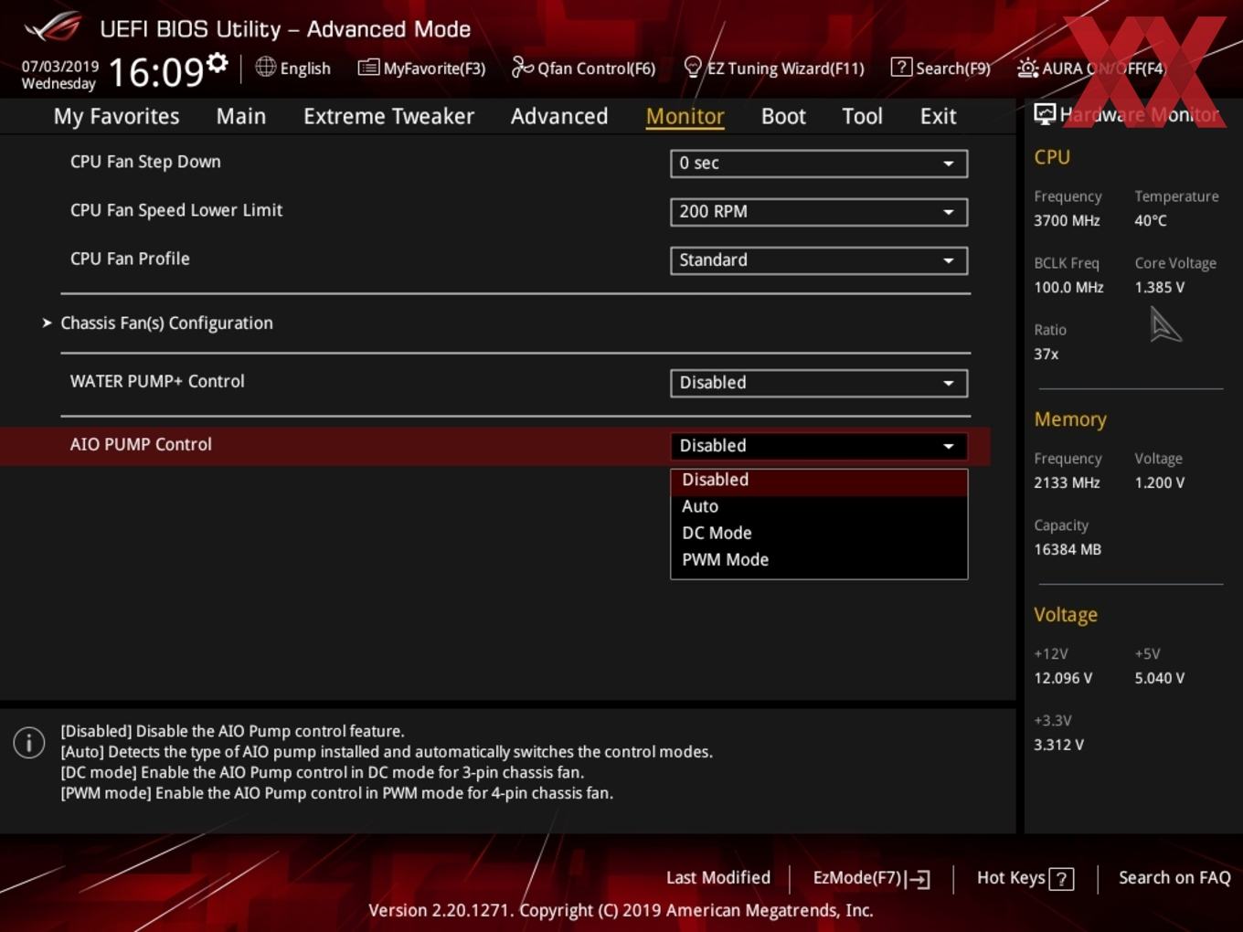The height and width of the screenshot is (932, 1243).
Task: Click the ROG logo icon
Action: (53, 27)
